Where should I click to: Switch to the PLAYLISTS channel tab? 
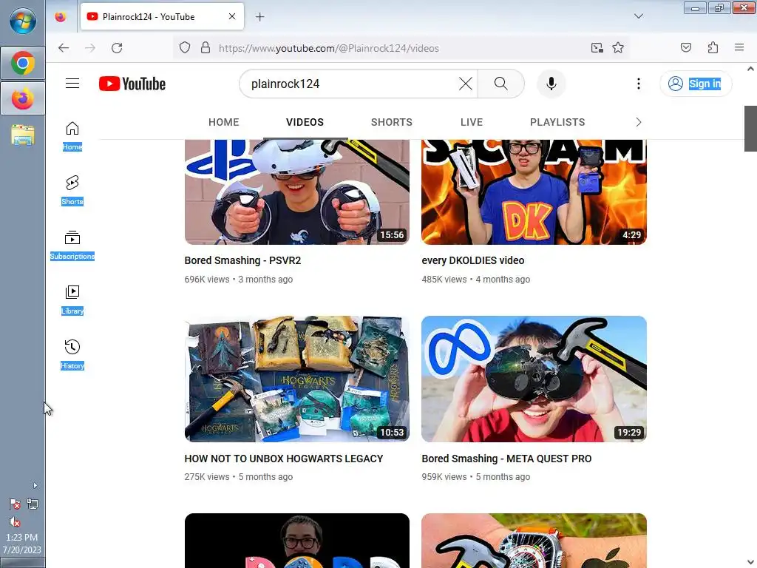point(557,122)
